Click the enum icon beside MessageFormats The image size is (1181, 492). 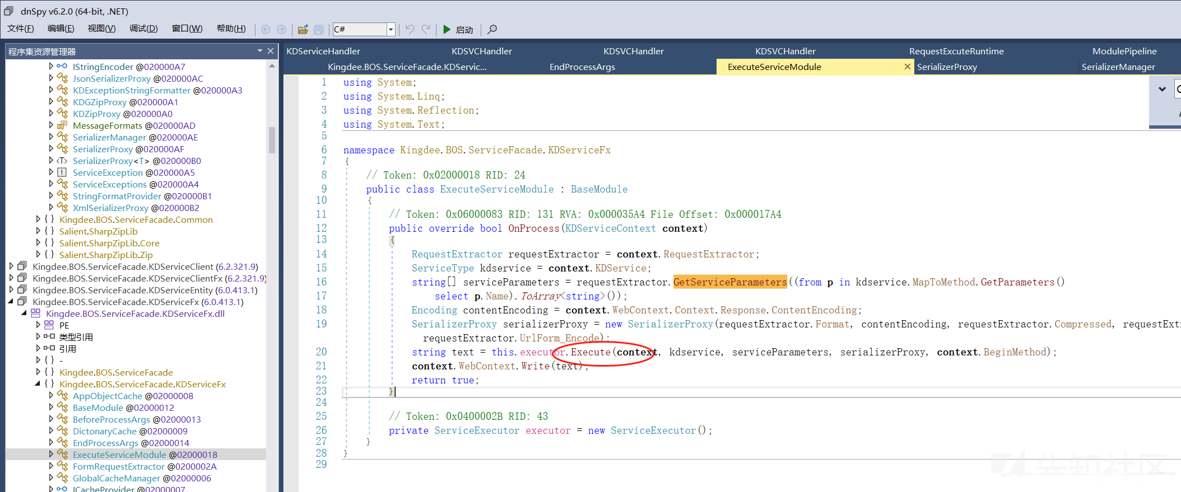tap(62, 125)
